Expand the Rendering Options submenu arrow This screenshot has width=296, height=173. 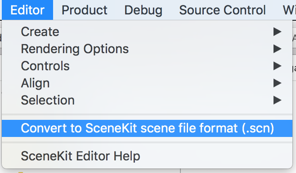(277, 49)
